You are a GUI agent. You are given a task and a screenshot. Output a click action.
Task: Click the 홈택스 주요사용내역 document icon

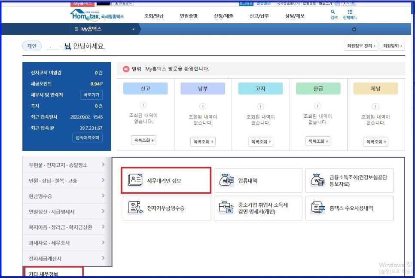(x=317, y=208)
